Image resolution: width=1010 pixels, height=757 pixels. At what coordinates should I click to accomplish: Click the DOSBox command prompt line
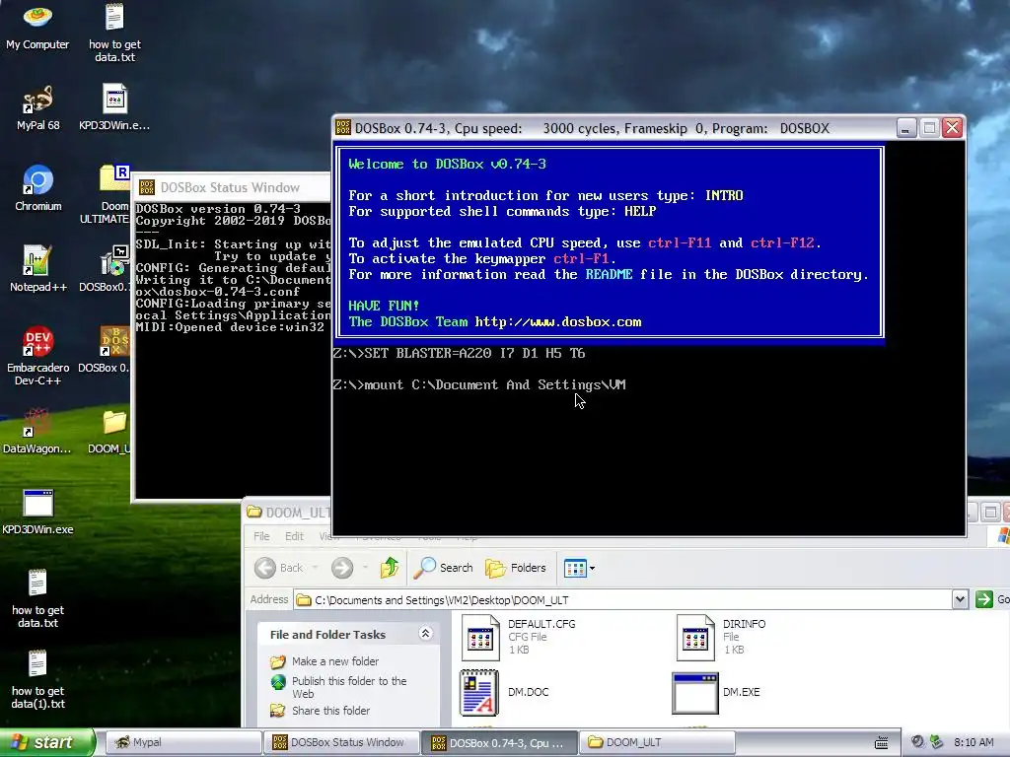pos(479,385)
